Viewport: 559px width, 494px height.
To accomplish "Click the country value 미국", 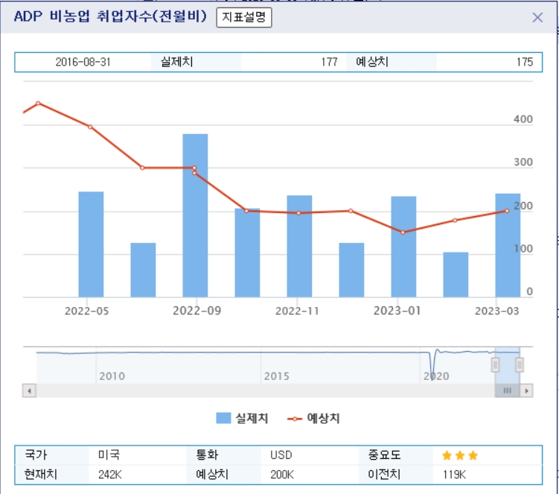I will pos(109,455).
